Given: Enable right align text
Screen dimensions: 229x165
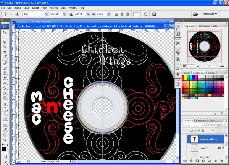Looking at the screenshot, I should pyautogui.click(x=127, y=14).
